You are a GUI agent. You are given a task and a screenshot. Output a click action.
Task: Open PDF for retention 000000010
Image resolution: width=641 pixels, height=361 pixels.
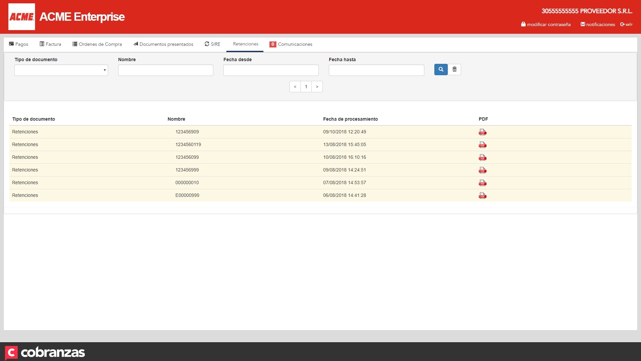[482, 183]
